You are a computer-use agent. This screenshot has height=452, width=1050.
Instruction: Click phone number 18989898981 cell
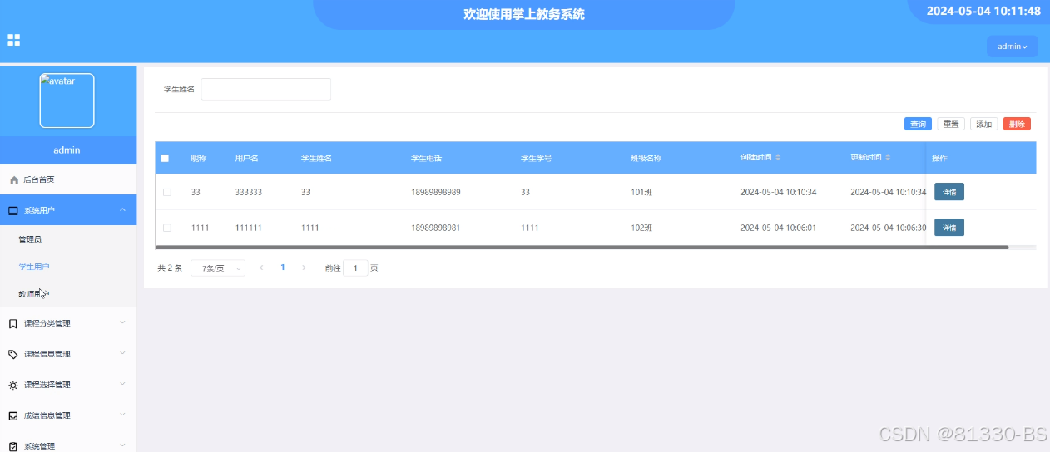pos(436,228)
